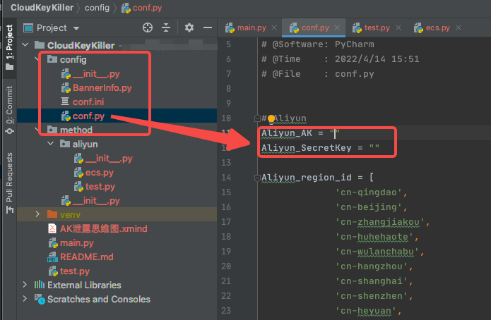Close the conf.py editor tab
This screenshot has width=491, height=320.
click(337, 27)
